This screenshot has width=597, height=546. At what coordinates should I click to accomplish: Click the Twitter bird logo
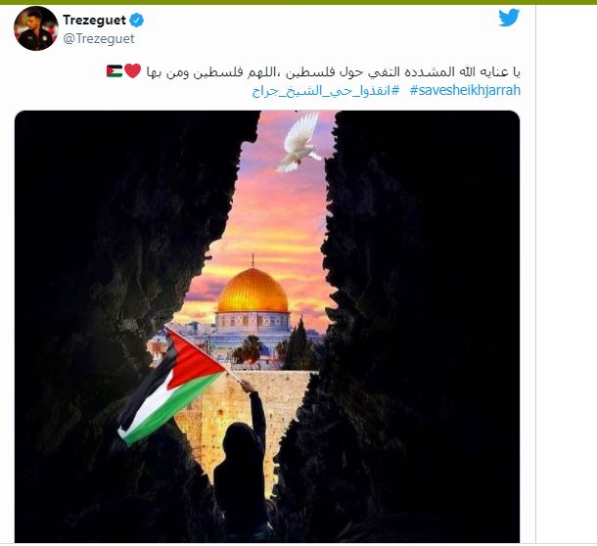point(509,18)
